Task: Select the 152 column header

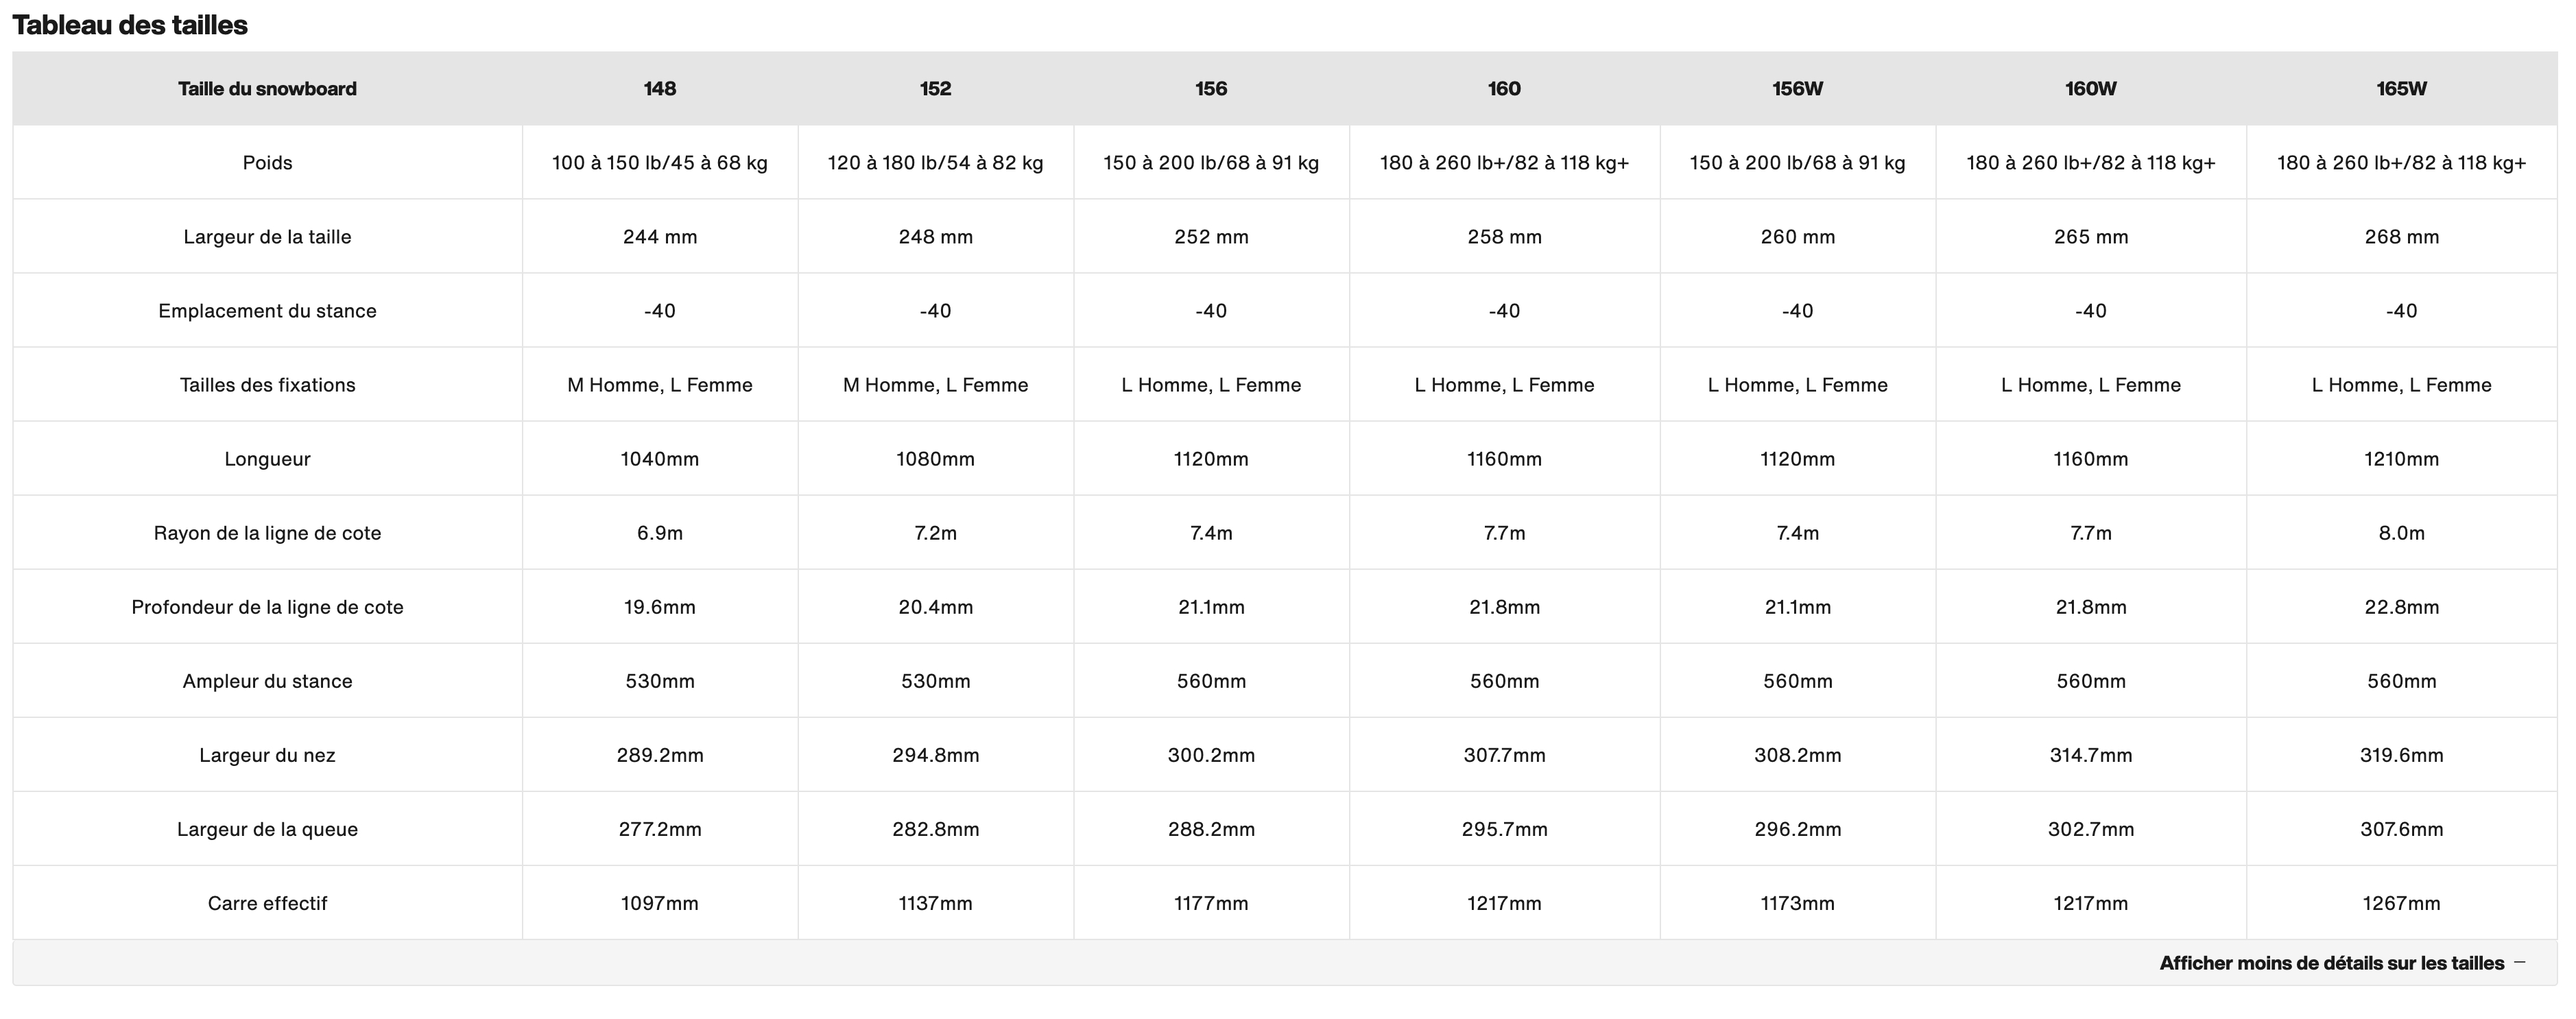Action: tap(936, 89)
